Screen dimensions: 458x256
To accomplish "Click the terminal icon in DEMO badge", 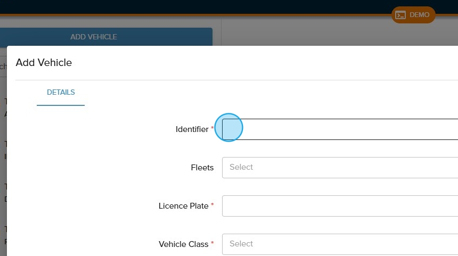I will tap(401, 15).
